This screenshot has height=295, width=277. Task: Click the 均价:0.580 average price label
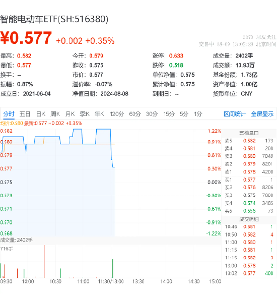[12, 124]
